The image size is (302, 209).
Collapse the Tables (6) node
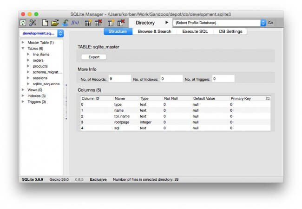click(x=23, y=48)
